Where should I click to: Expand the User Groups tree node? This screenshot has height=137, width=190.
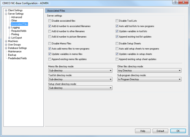6,45
